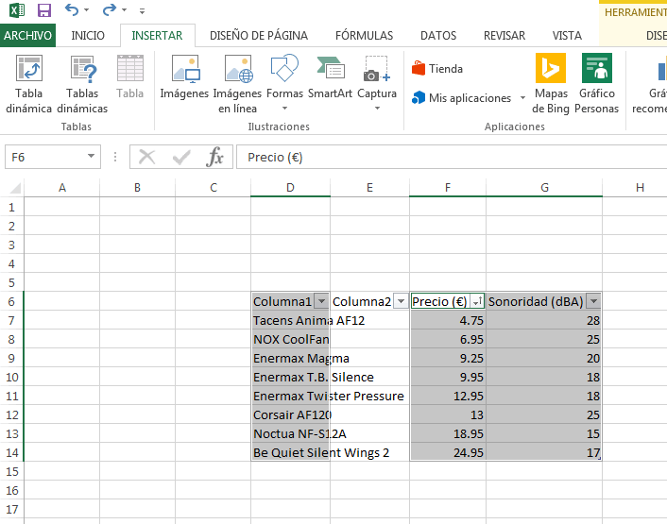
Task: Select column A header
Action: click(x=62, y=188)
